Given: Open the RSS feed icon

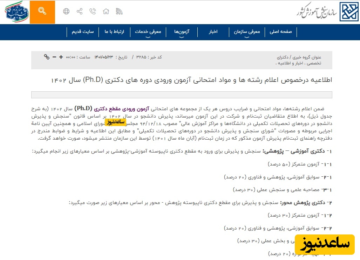Looking at the screenshot, I should [x=119, y=11].
